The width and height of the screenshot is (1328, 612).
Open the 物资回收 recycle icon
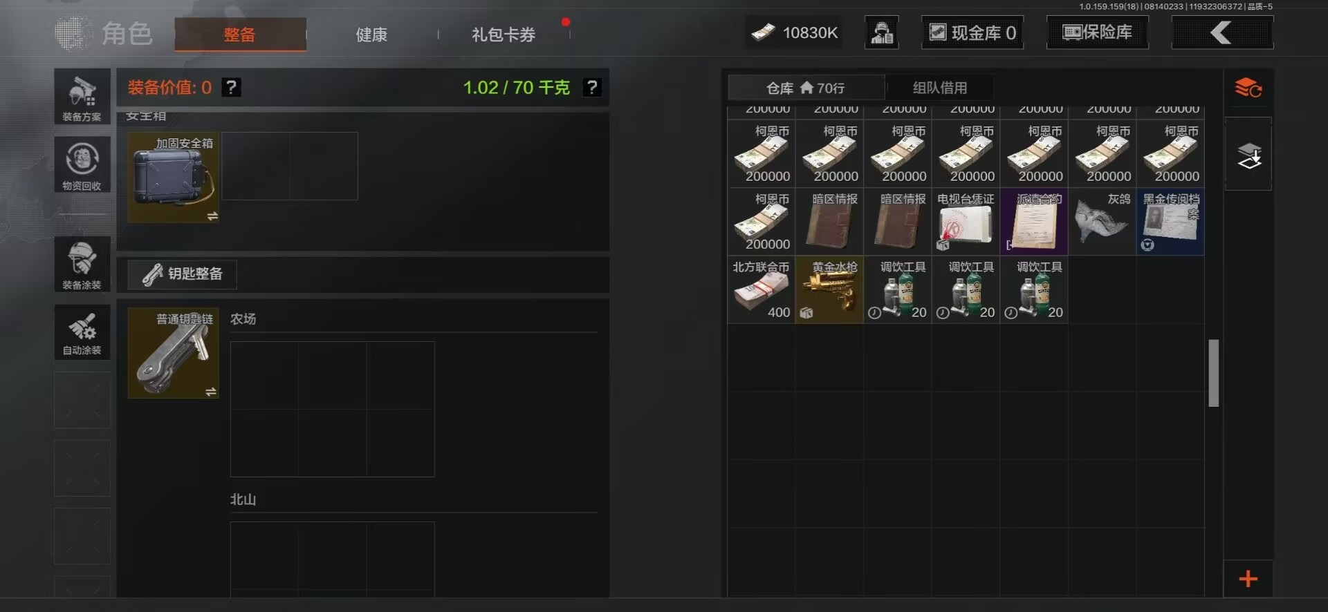click(82, 164)
